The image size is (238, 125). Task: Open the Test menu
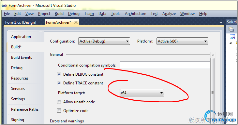click(154, 14)
